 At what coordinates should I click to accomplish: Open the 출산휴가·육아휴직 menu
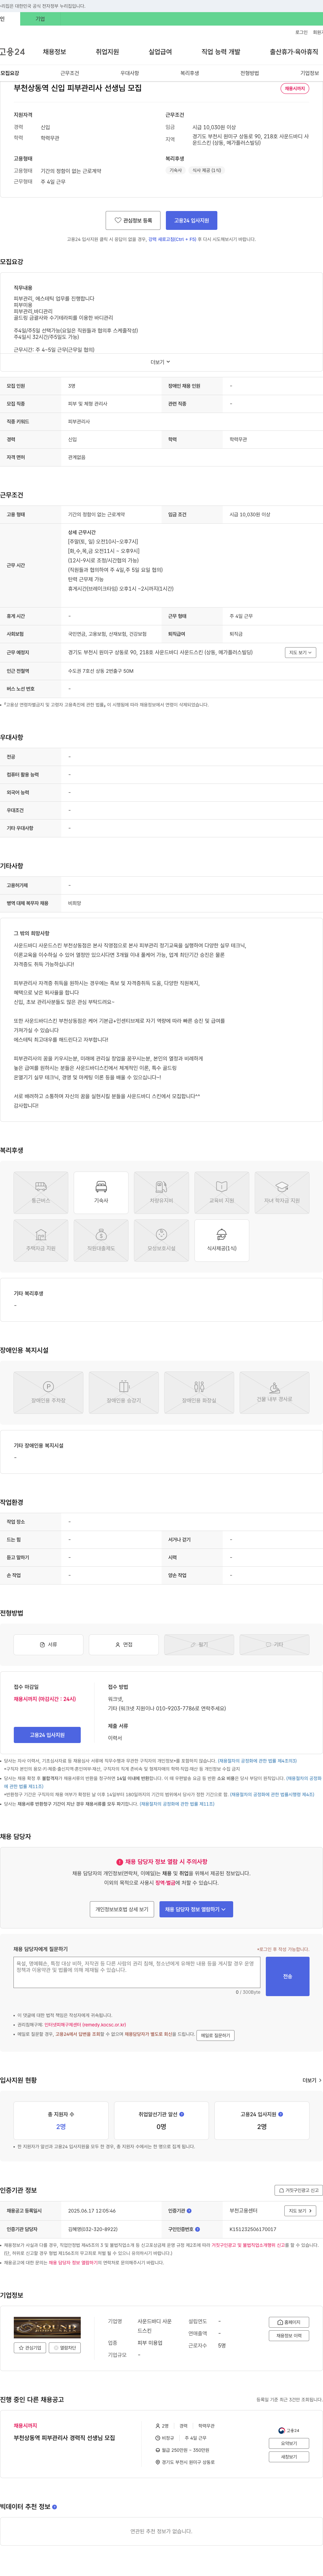[x=294, y=52]
